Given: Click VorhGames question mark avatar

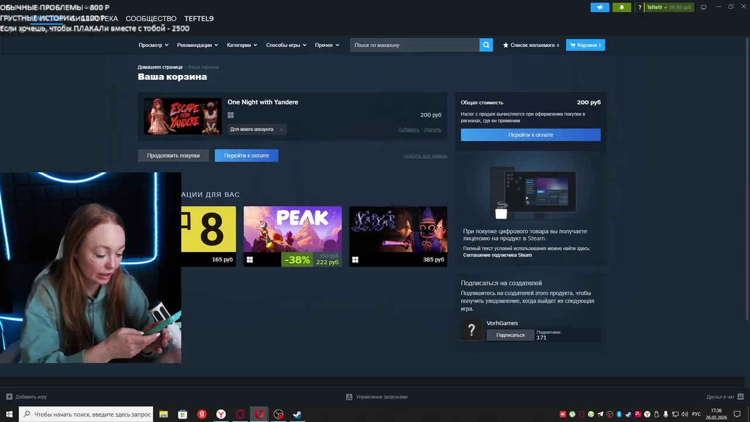Looking at the screenshot, I should [472, 330].
